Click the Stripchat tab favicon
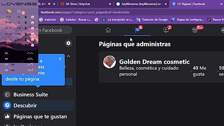224x126 pixels. (62, 4)
